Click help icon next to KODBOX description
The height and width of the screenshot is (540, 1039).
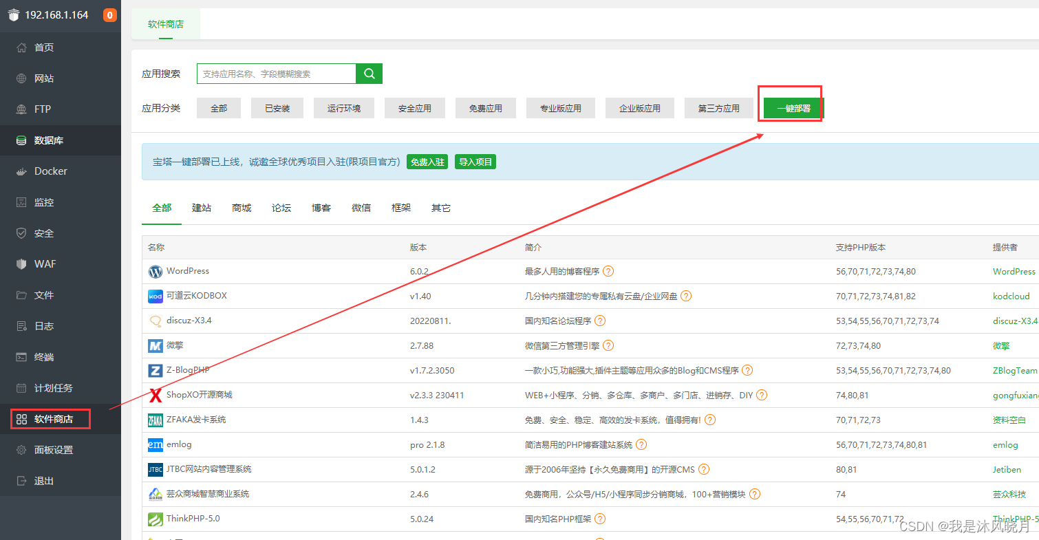tap(686, 296)
